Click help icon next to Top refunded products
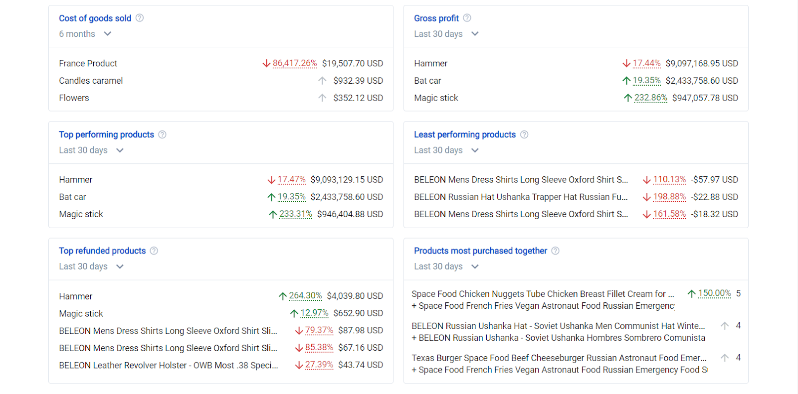798x394 pixels. point(154,251)
